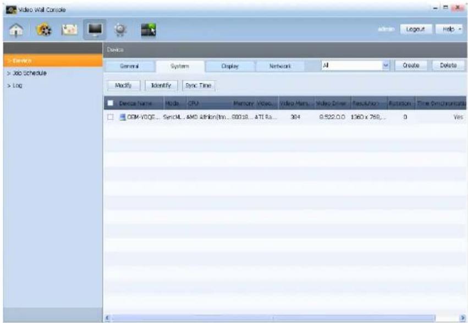Viewport: 468px width, 323px height.
Task: Click the Delete button
Action: click(x=448, y=65)
